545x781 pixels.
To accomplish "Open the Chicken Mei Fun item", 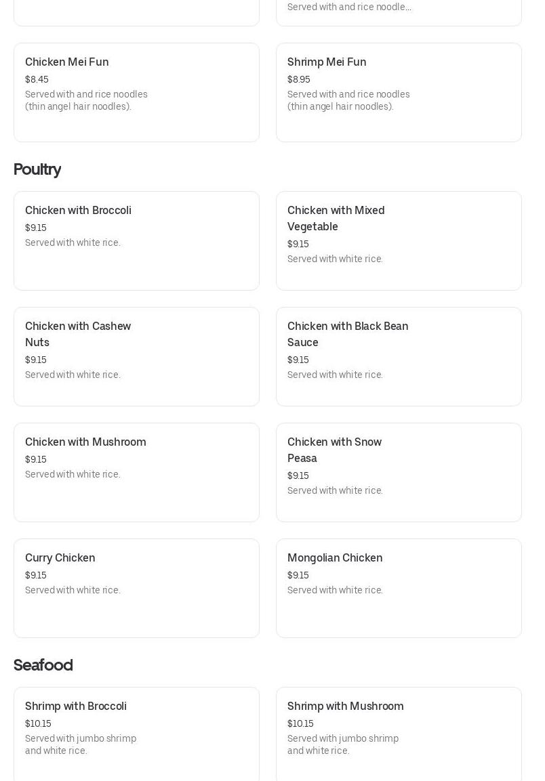I will [x=136, y=92].
